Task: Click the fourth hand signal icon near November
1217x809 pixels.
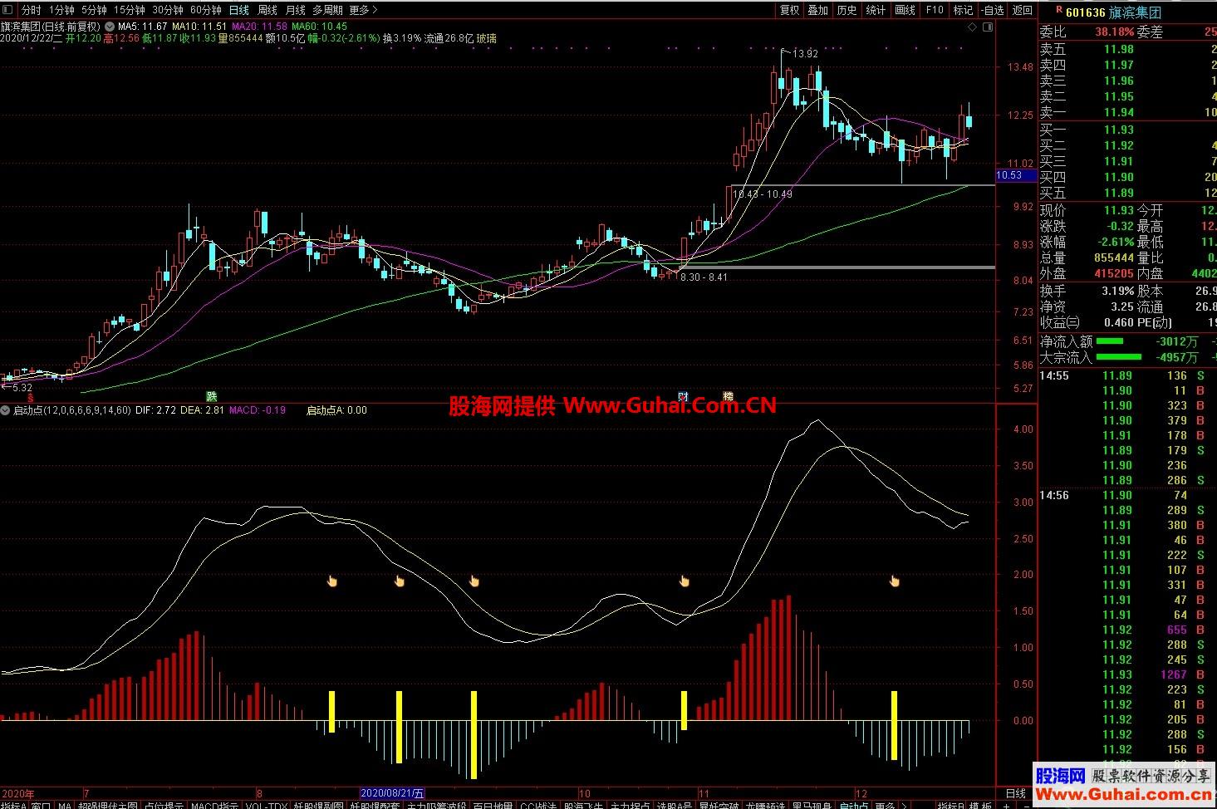Action: 685,581
